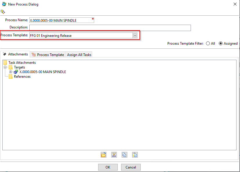This screenshot has height=172, width=240.
Task: Click the wizard icon under the title bar
Action: click(x=3, y=12)
